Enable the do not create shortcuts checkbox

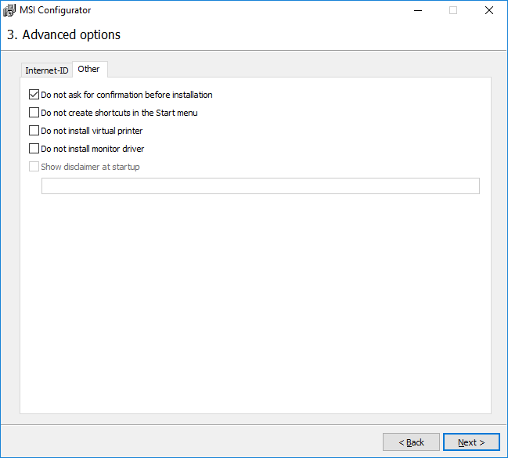coord(34,113)
